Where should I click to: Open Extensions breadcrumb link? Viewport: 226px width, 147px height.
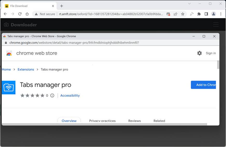[x=26, y=69]
